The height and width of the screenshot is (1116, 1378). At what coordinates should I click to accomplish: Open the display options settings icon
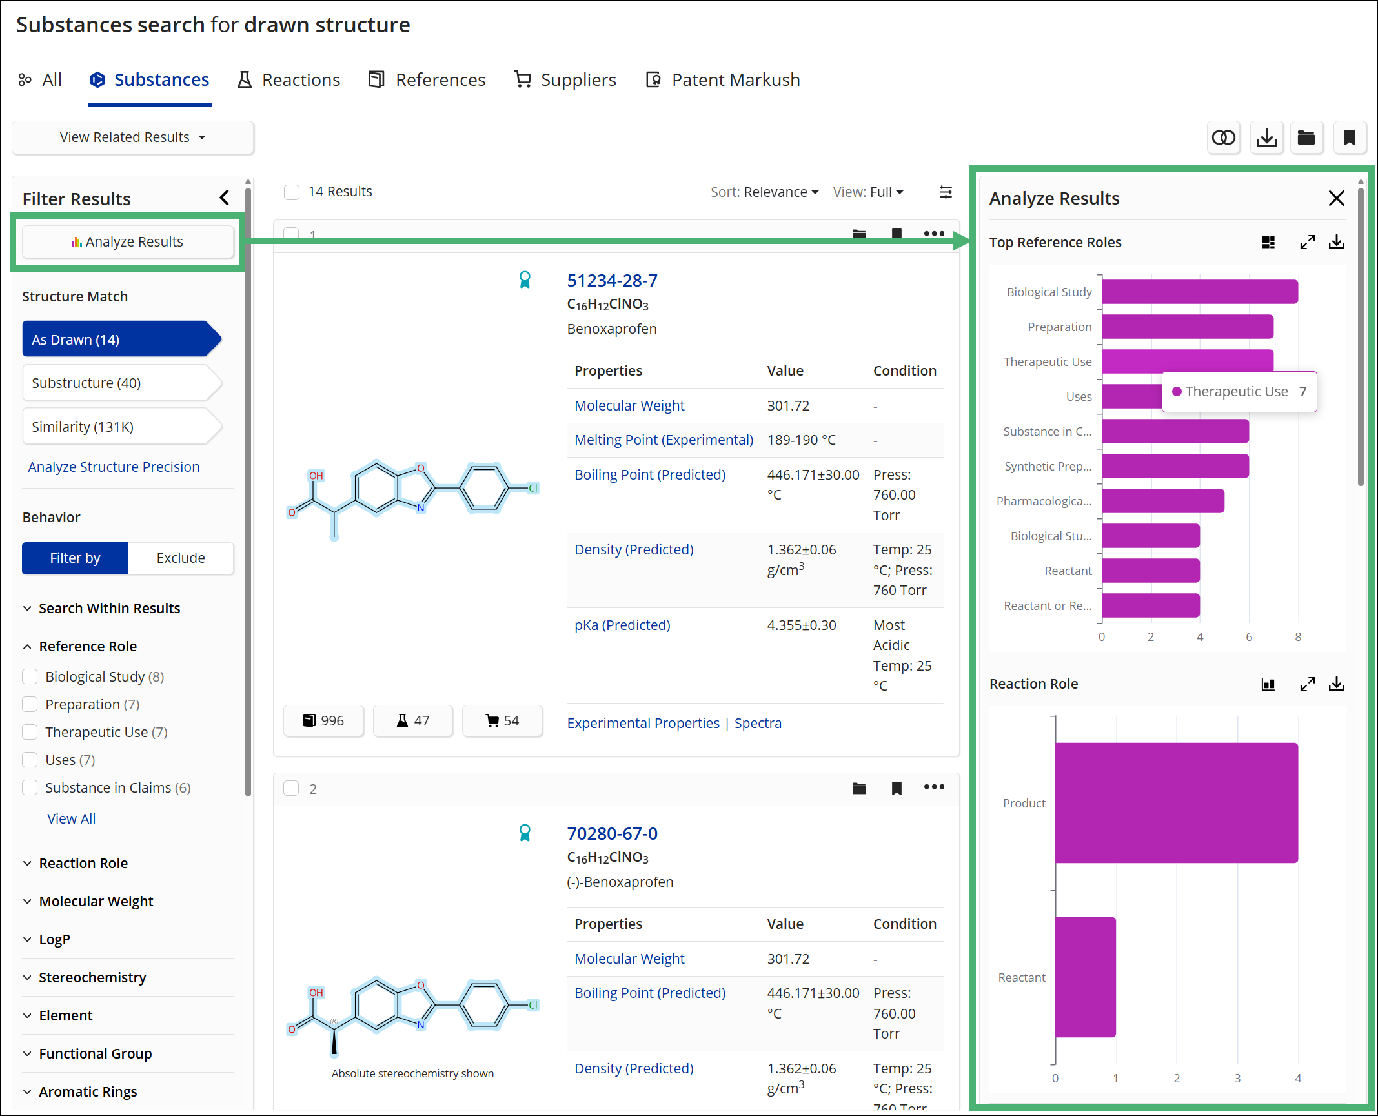(946, 192)
